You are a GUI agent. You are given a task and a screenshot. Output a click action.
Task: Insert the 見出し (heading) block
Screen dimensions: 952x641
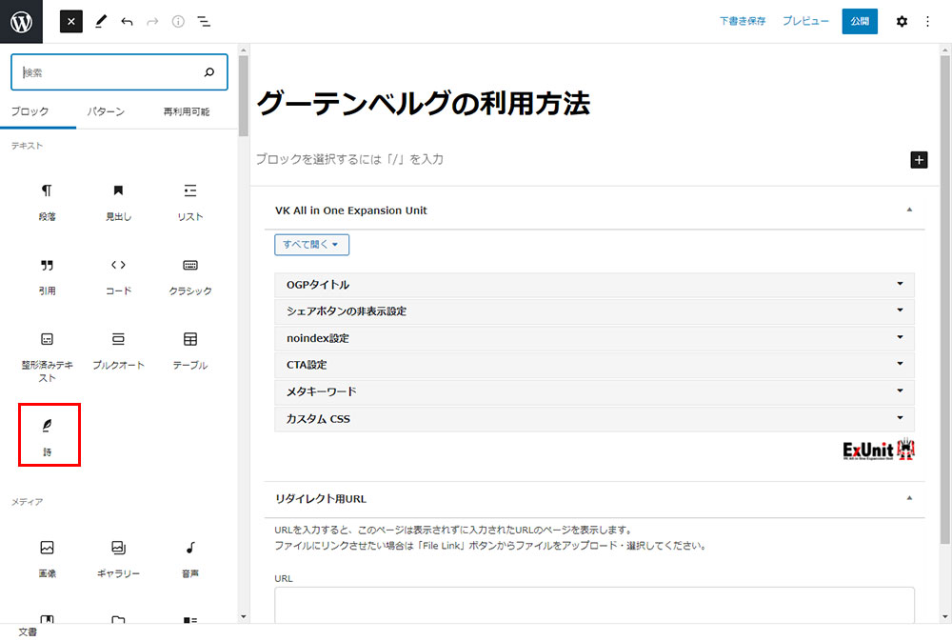tap(118, 201)
